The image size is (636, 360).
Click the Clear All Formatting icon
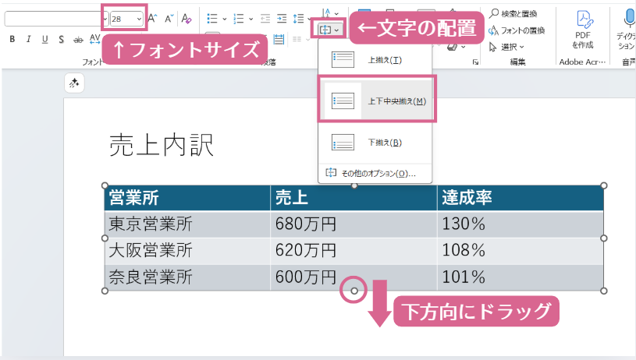(186, 18)
